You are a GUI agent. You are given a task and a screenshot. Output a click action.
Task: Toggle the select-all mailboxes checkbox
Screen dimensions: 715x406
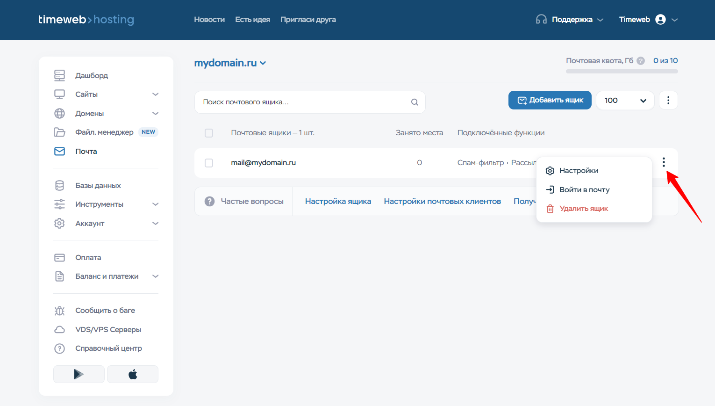tap(209, 133)
